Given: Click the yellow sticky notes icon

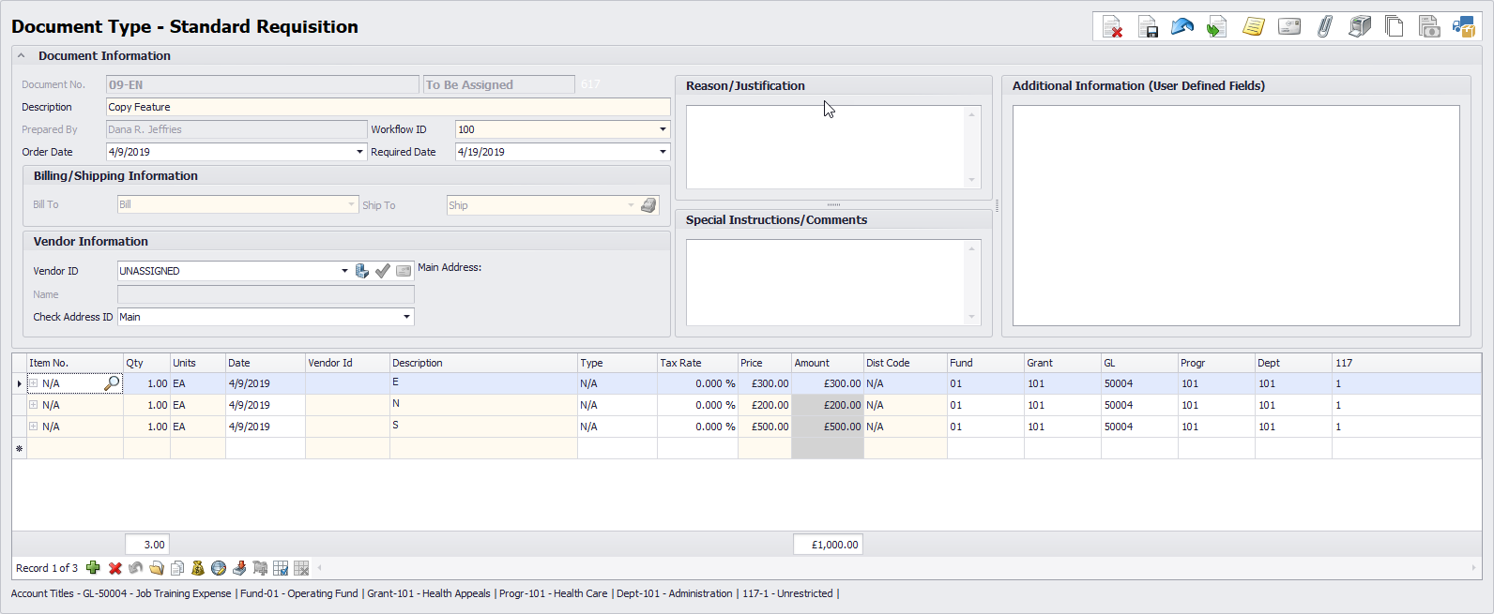Looking at the screenshot, I should coord(1253,27).
